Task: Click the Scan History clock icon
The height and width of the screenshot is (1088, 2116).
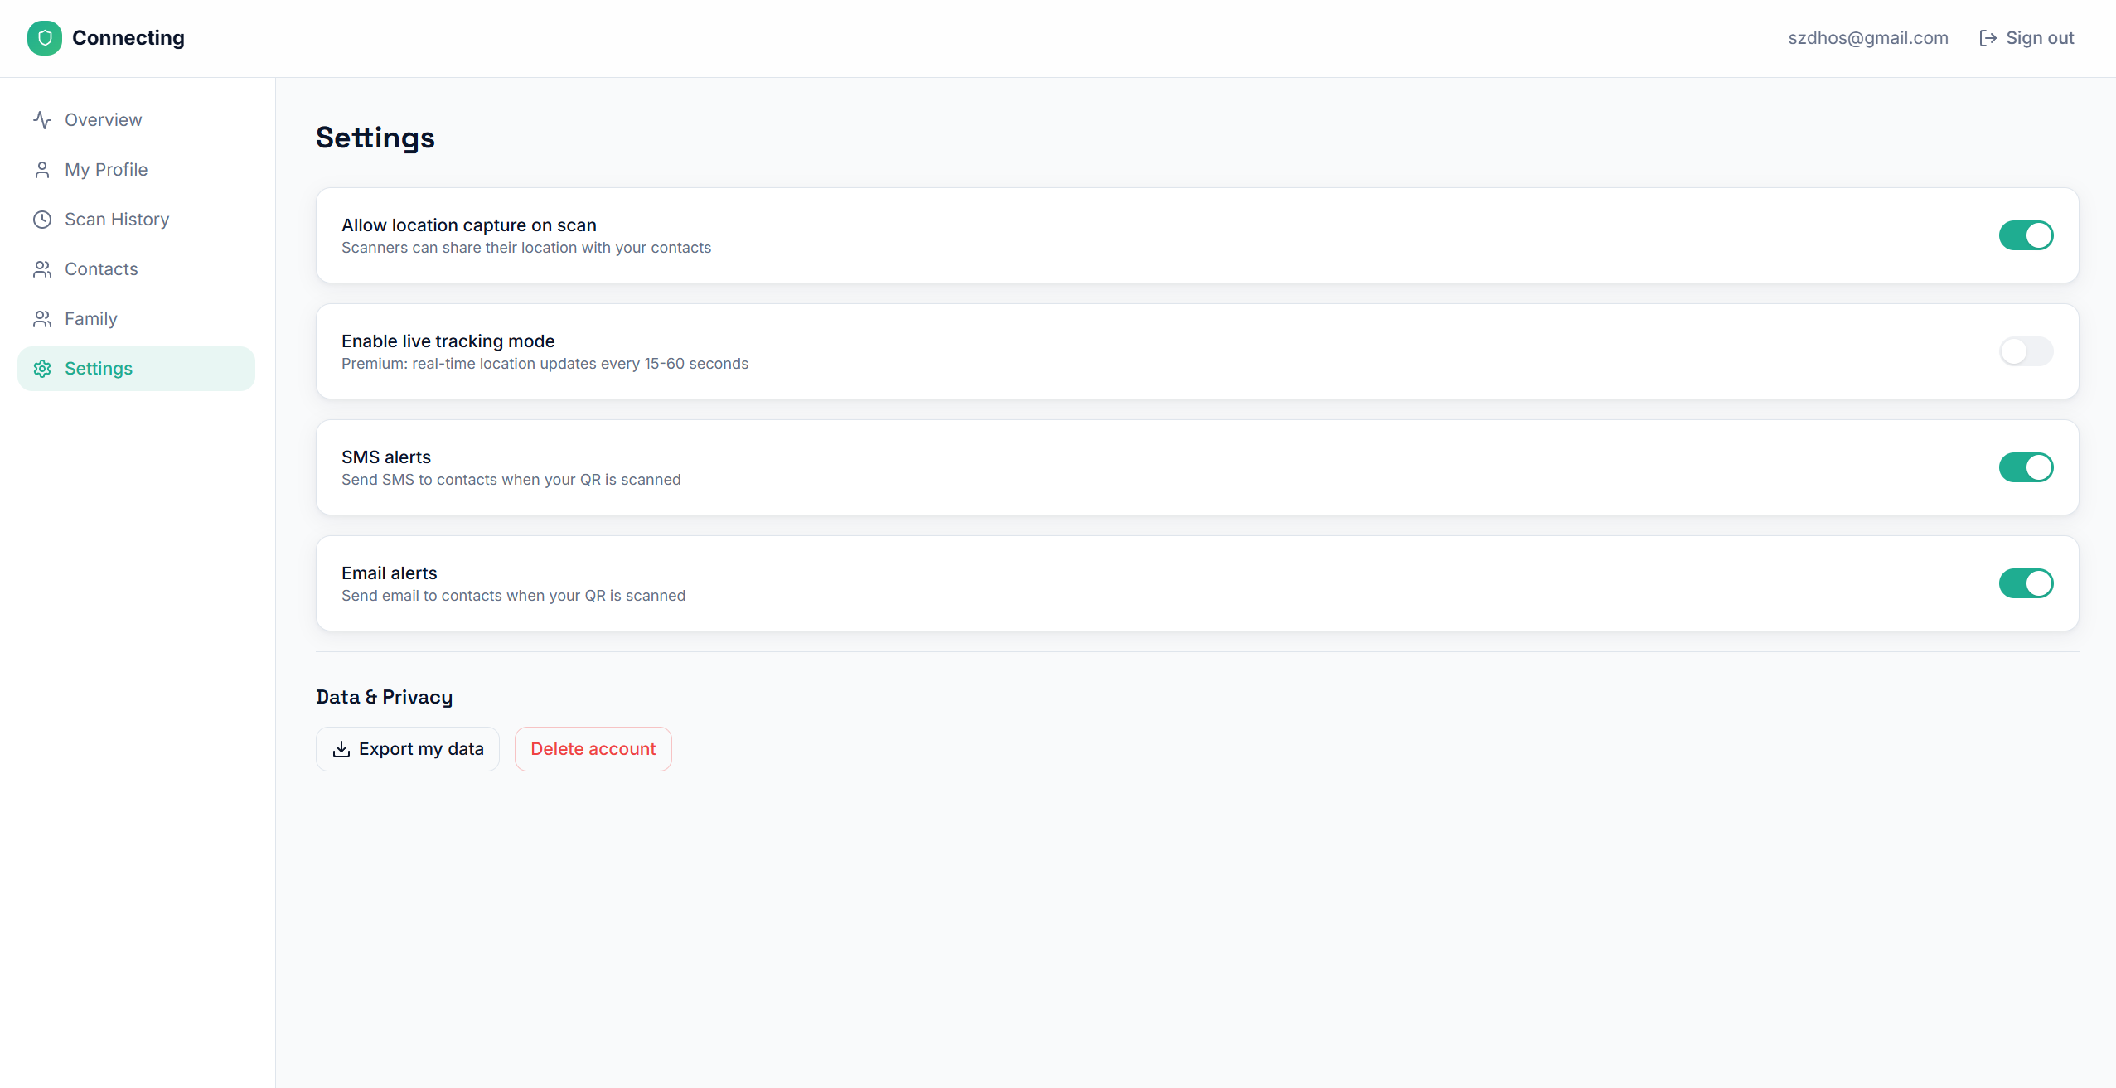Action: (42, 220)
